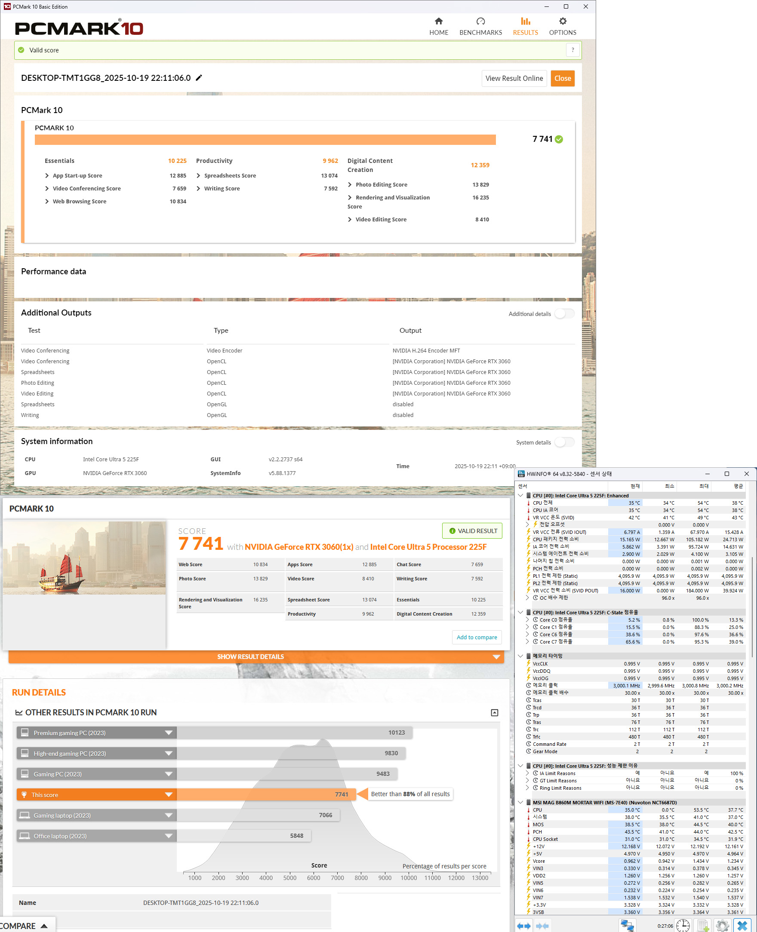
Task: Click chart icon beside OTHER RESULTS heading
Action: (x=19, y=712)
